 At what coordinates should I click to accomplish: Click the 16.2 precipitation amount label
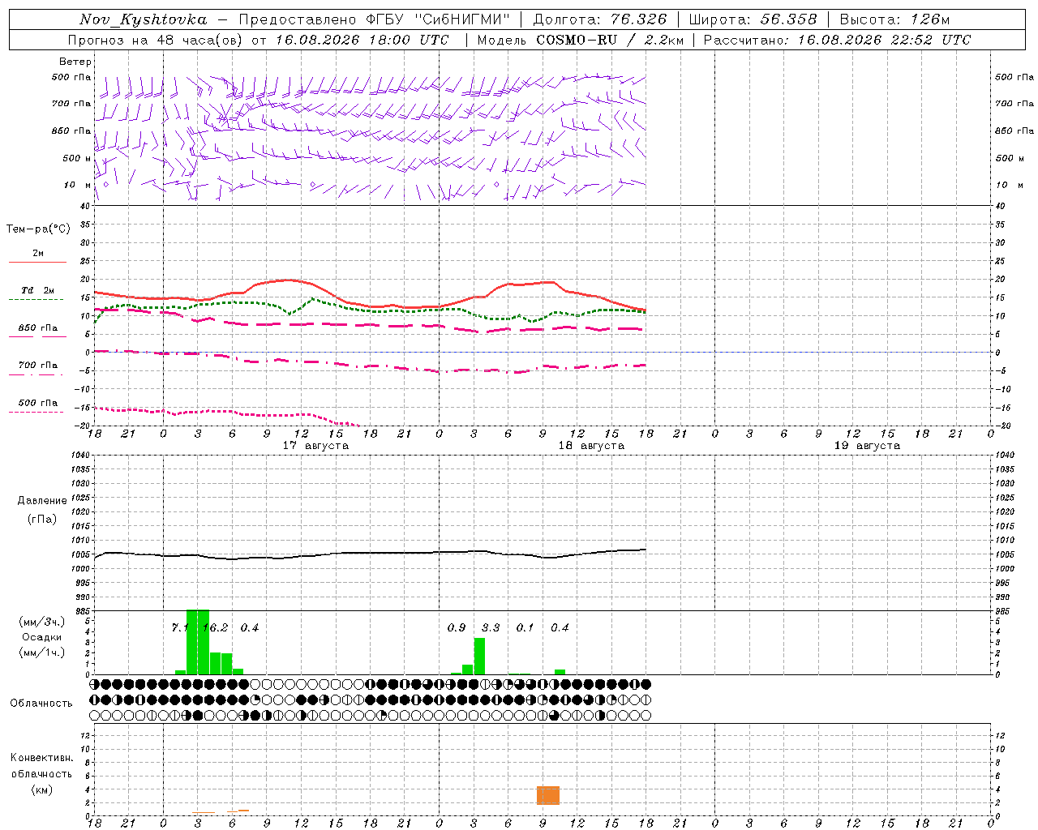216,627
